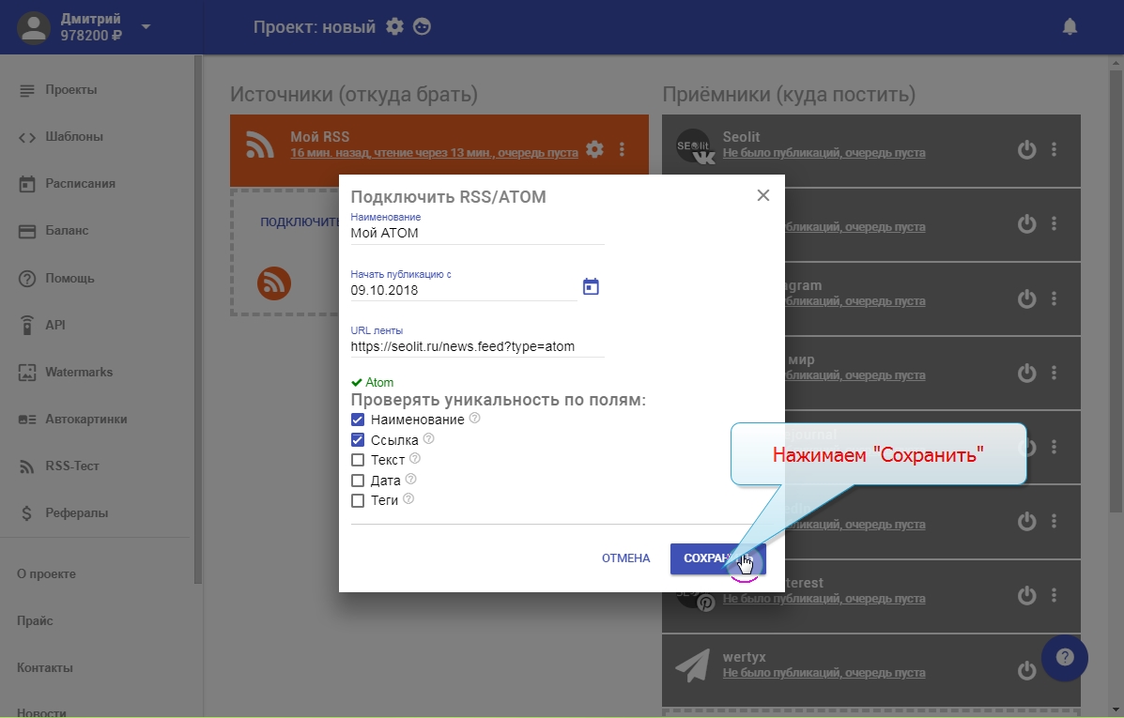
Task: Open three-dot menu for Seolit receiver
Action: tap(1054, 149)
